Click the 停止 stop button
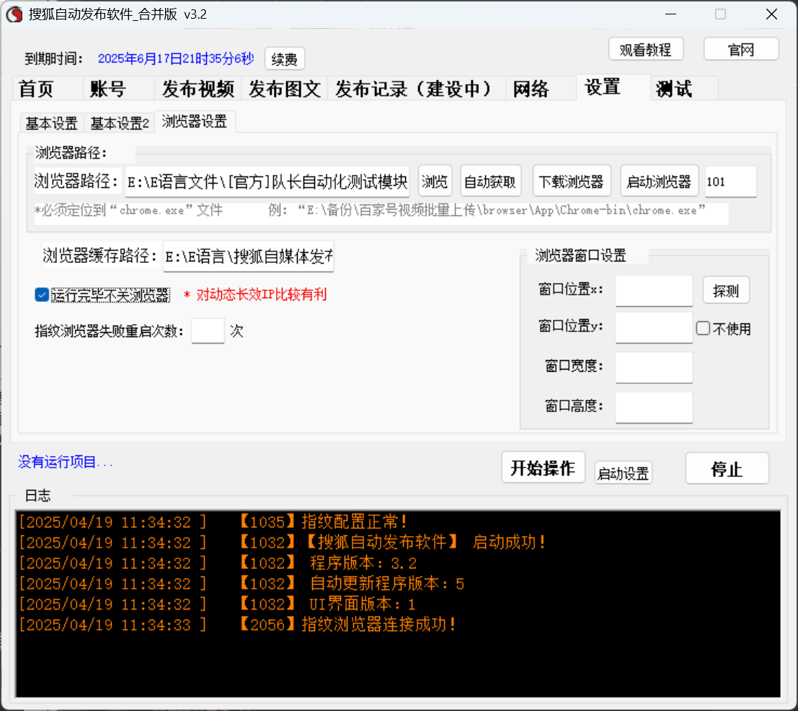 tap(727, 468)
